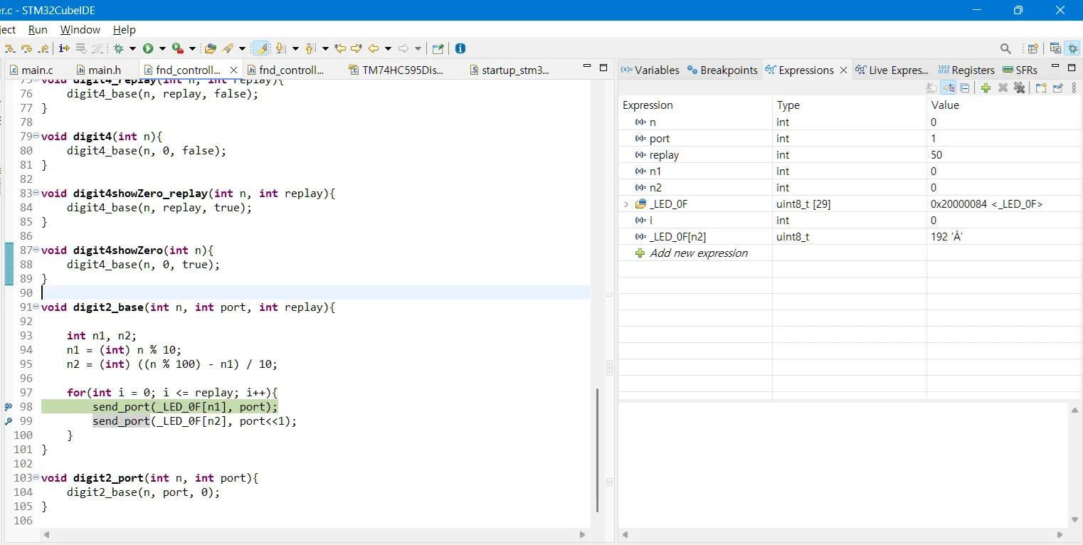
Task: Open the Run button dropdown arrow
Action: click(x=162, y=48)
